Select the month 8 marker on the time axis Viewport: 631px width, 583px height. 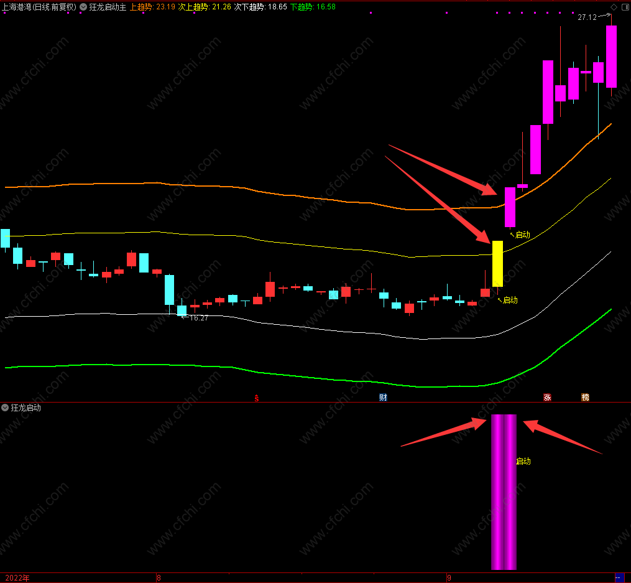[x=159, y=578]
